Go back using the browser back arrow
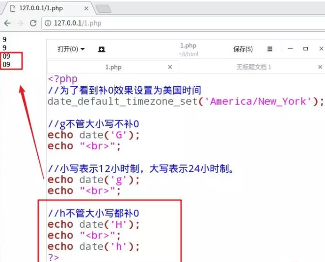 coord(7,23)
